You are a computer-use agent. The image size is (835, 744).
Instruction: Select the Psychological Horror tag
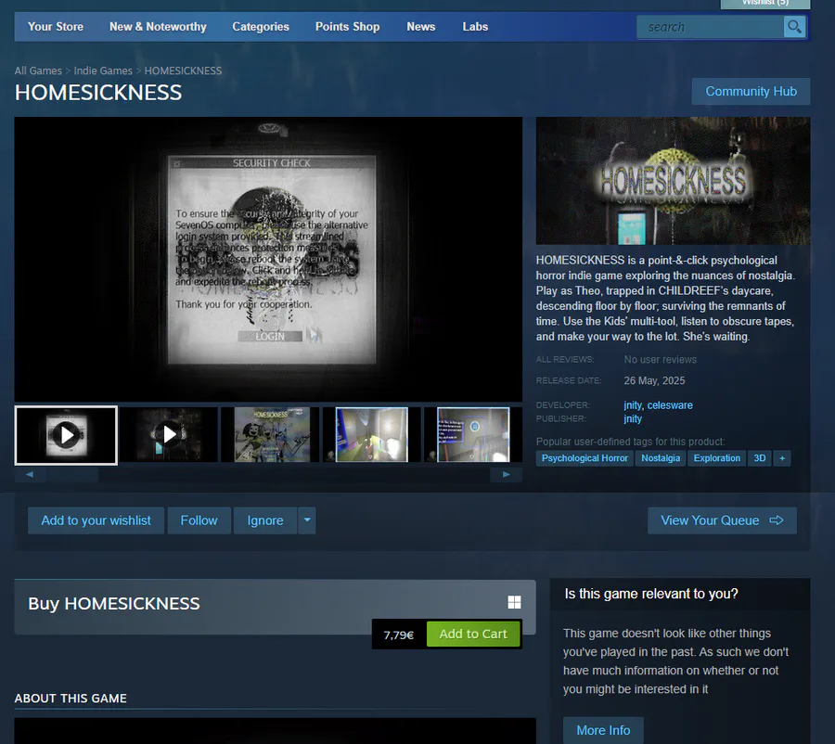584,458
